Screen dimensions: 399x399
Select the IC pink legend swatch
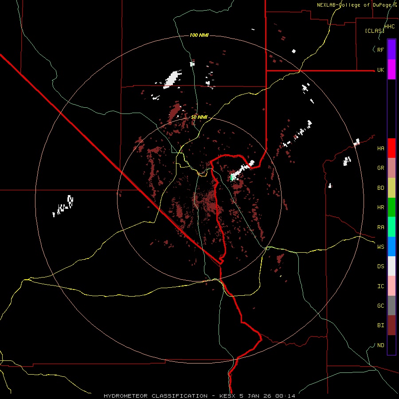point(391,286)
